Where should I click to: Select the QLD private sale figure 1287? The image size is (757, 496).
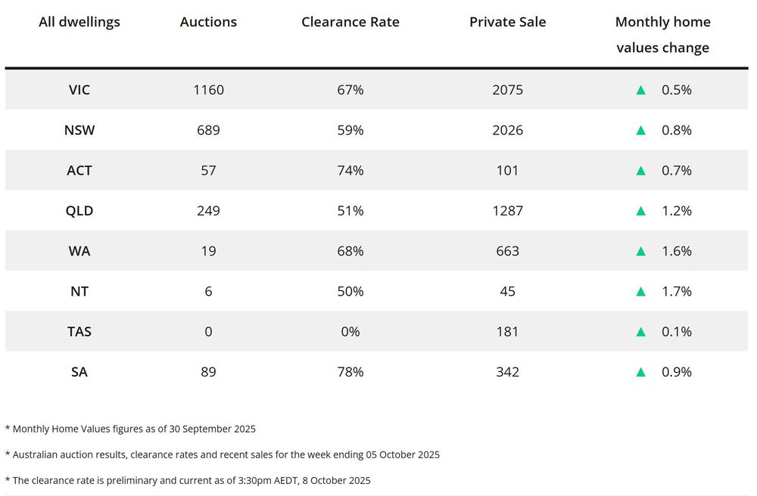pyautogui.click(x=508, y=211)
